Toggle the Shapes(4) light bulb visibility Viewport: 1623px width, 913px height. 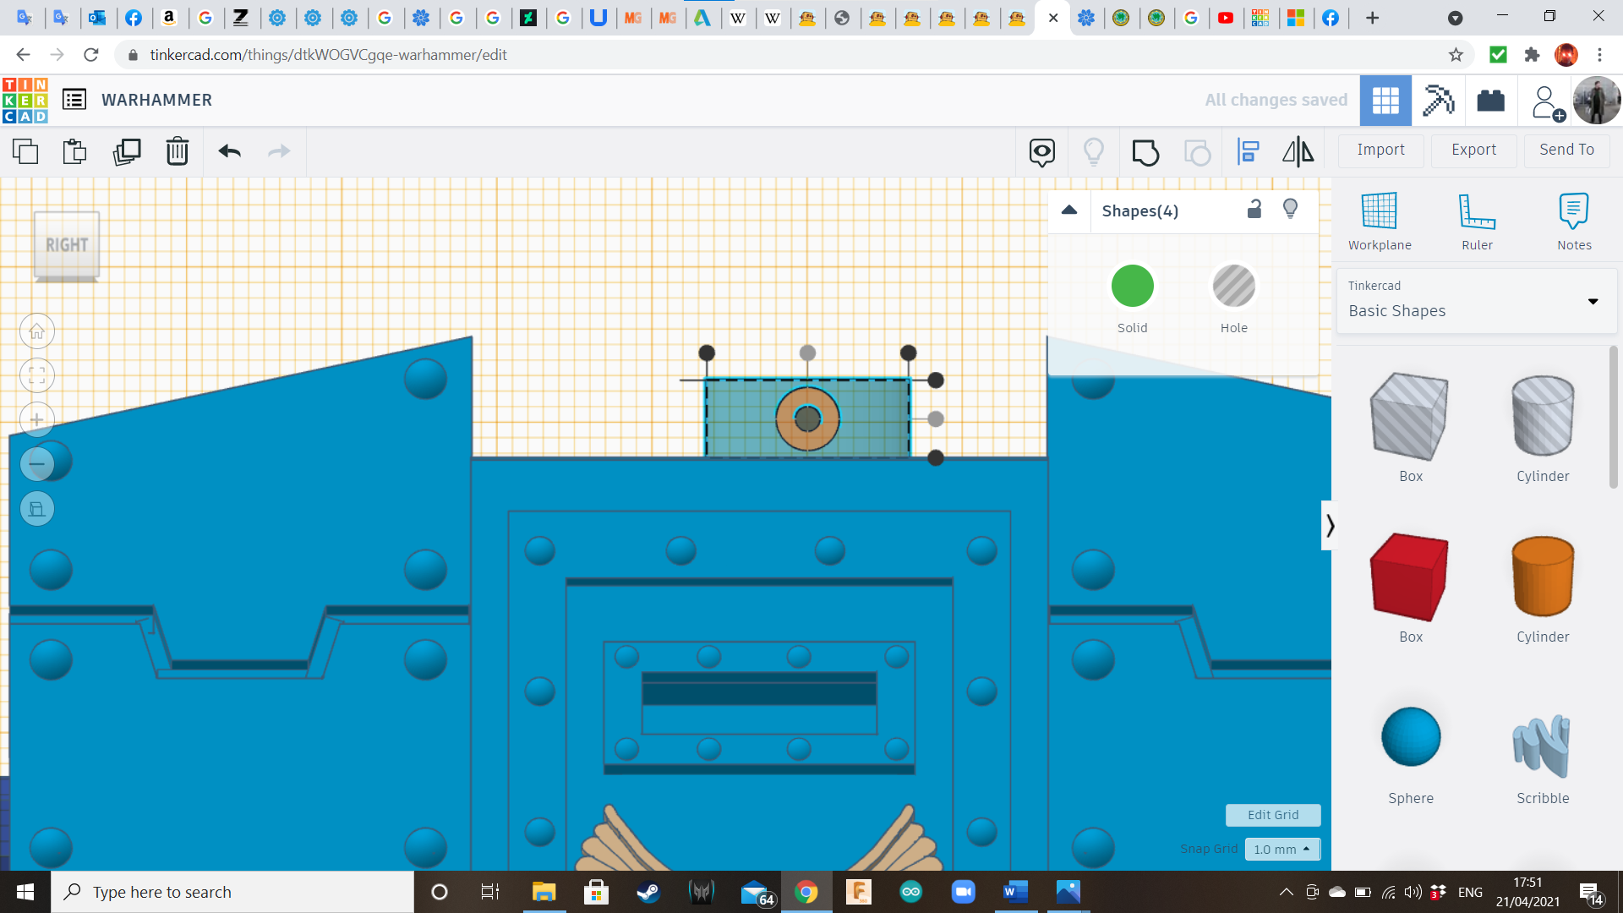click(x=1290, y=210)
